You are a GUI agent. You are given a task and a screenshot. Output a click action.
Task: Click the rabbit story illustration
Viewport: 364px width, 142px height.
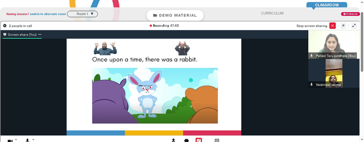pyautogui.click(x=155, y=96)
